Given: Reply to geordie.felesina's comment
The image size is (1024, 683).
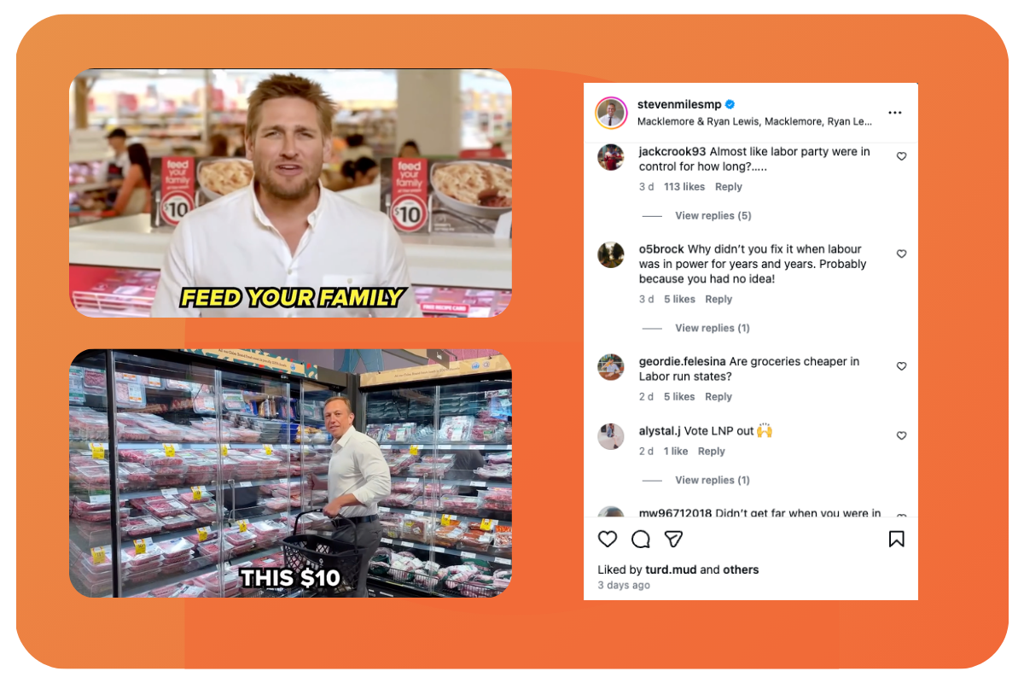Looking at the screenshot, I should pos(719,397).
